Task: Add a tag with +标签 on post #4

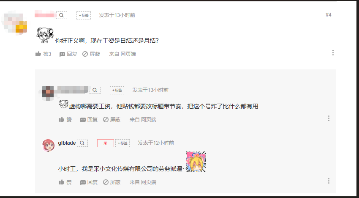Action: pyautogui.click(x=84, y=15)
